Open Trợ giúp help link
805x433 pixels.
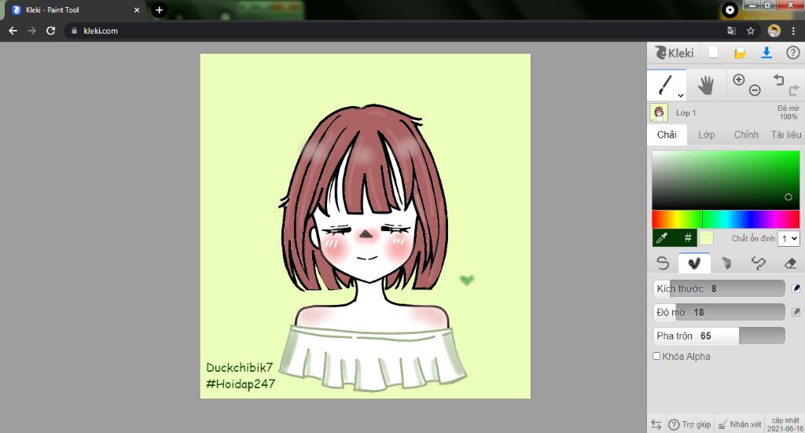pos(689,424)
